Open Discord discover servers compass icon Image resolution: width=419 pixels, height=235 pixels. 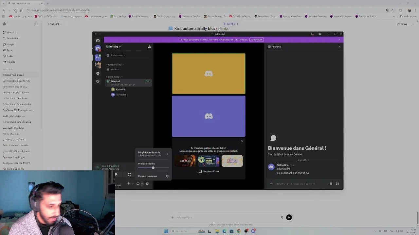click(98, 81)
